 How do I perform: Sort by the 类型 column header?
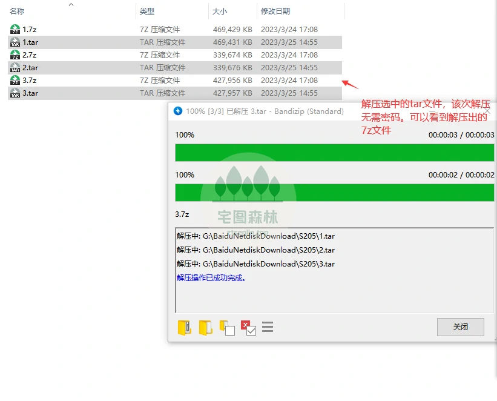coord(146,12)
